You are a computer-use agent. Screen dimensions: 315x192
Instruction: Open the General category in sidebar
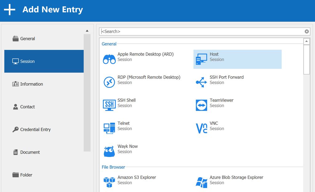(x=28, y=39)
